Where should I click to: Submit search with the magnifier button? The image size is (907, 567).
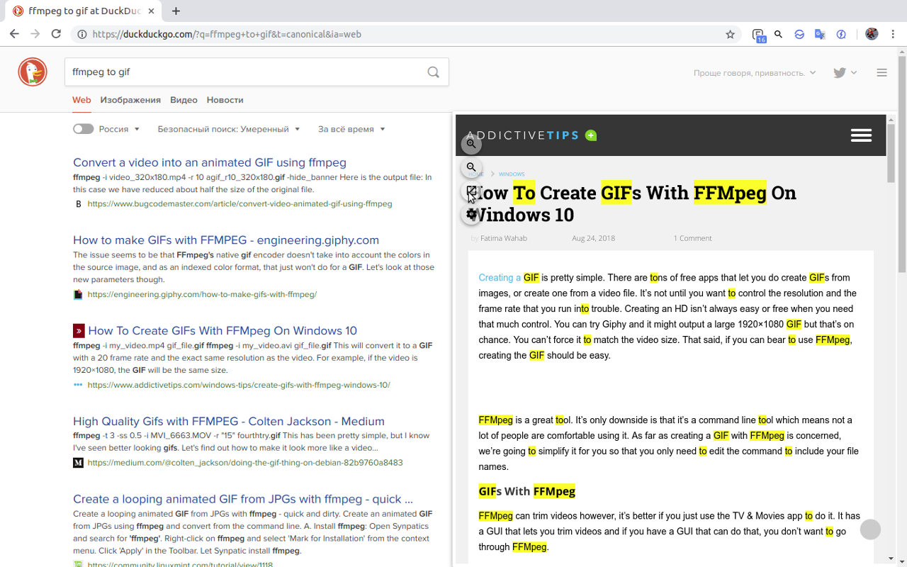tap(433, 72)
